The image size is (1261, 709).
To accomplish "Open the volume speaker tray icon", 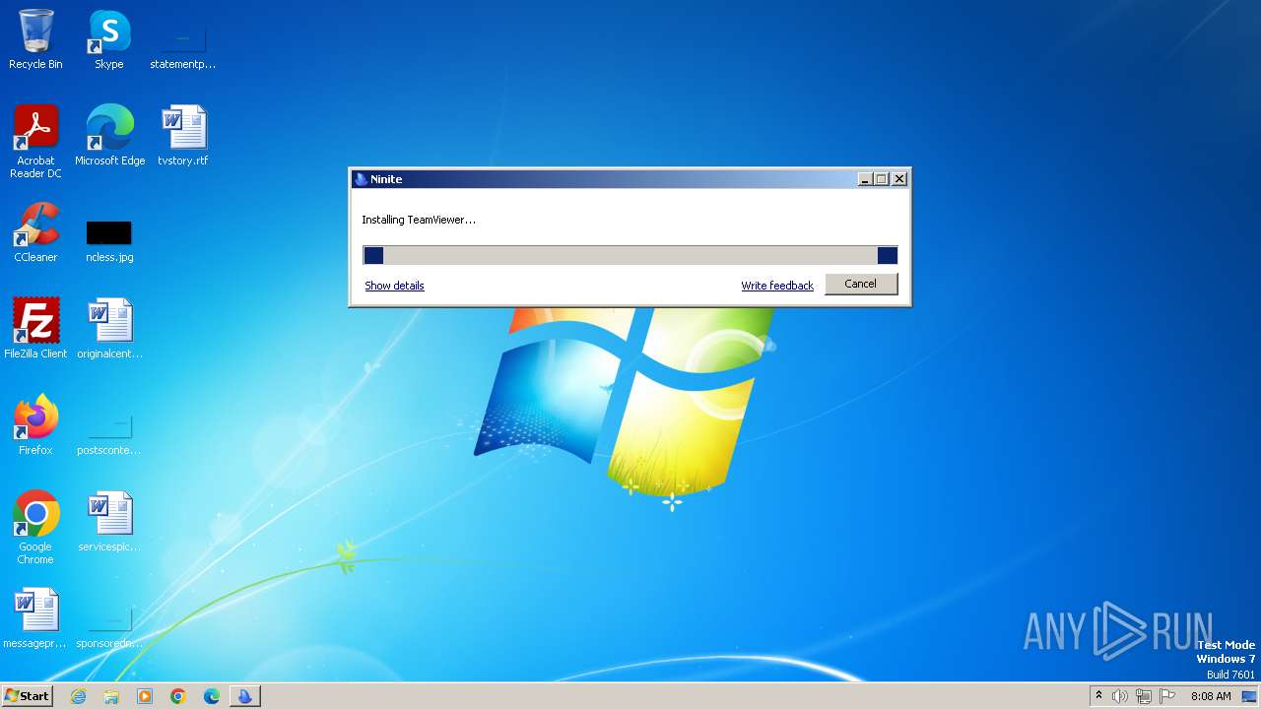I will click(1120, 696).
